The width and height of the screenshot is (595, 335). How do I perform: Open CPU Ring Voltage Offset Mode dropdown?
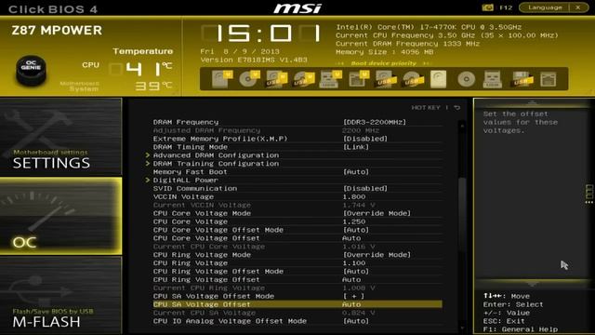(355, 271)
